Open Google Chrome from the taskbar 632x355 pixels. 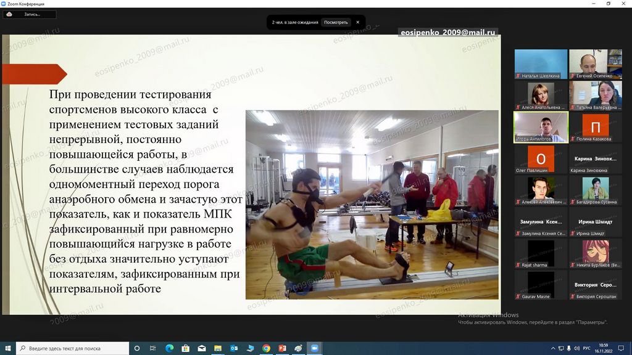point(266,348)
